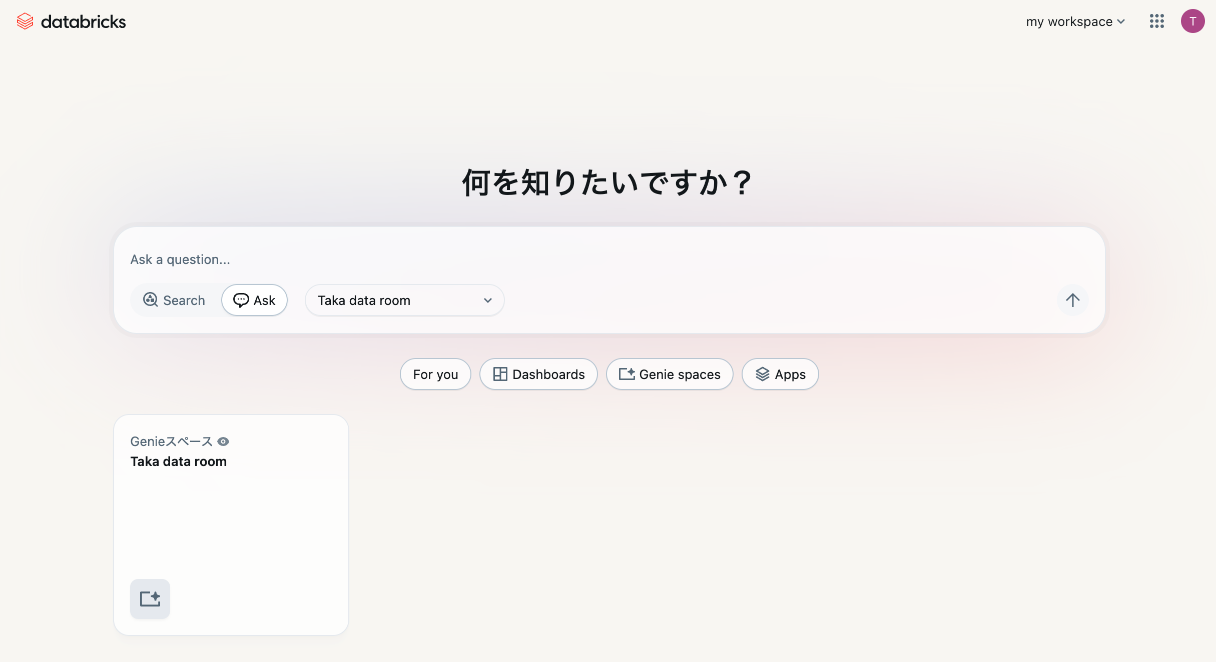
Task: Click the submit arrow in the question bar
Action: click(x=1072, y=300)
